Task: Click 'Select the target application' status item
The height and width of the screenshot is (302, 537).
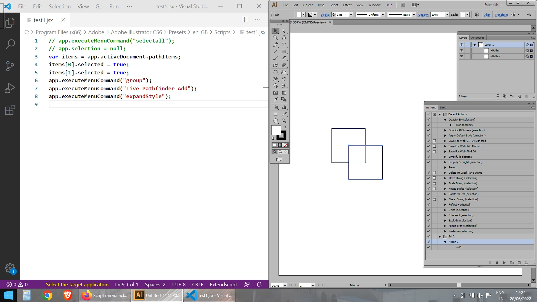Action: tap(77, 284)
